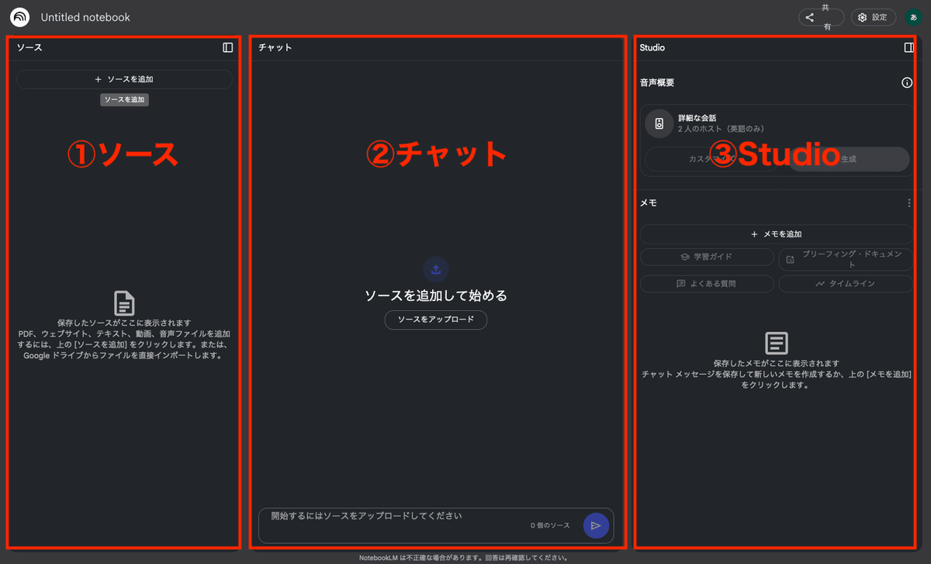This screenshot has width=931, height=564.
Task: Open the 設定 settings menu
Action: click(873, 16)
